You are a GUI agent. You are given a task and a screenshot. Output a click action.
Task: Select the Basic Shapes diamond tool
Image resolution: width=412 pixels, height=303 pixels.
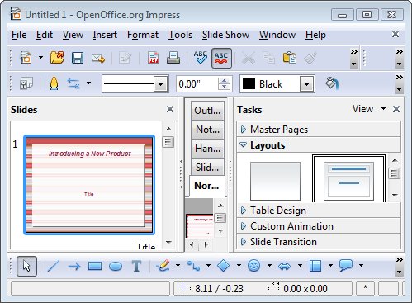223,266
